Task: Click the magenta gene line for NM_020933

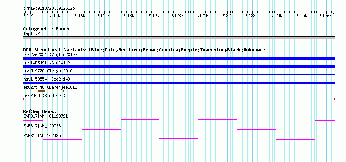Action: (x=179, y=130)
